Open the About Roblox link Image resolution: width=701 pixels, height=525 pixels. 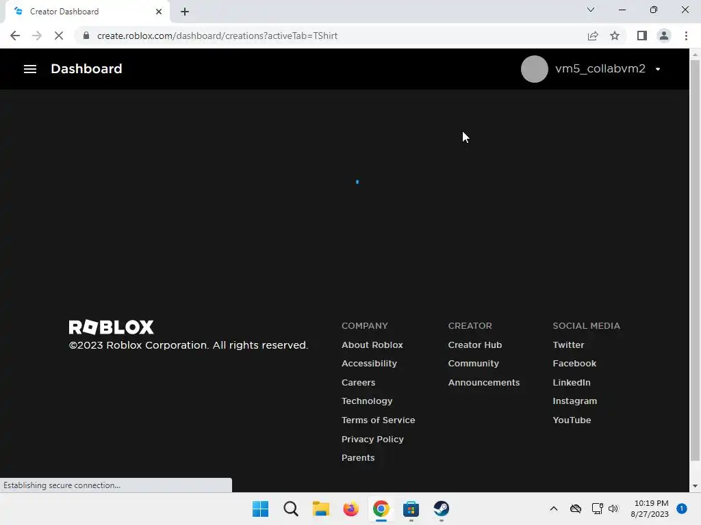tap(372, 345)
